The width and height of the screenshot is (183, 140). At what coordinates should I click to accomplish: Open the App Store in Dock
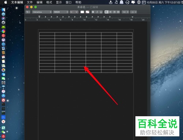click(3, 96)
